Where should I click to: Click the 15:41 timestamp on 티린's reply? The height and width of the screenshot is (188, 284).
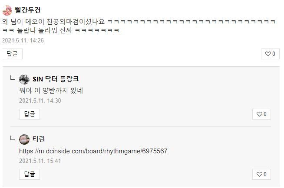(40, 161)
